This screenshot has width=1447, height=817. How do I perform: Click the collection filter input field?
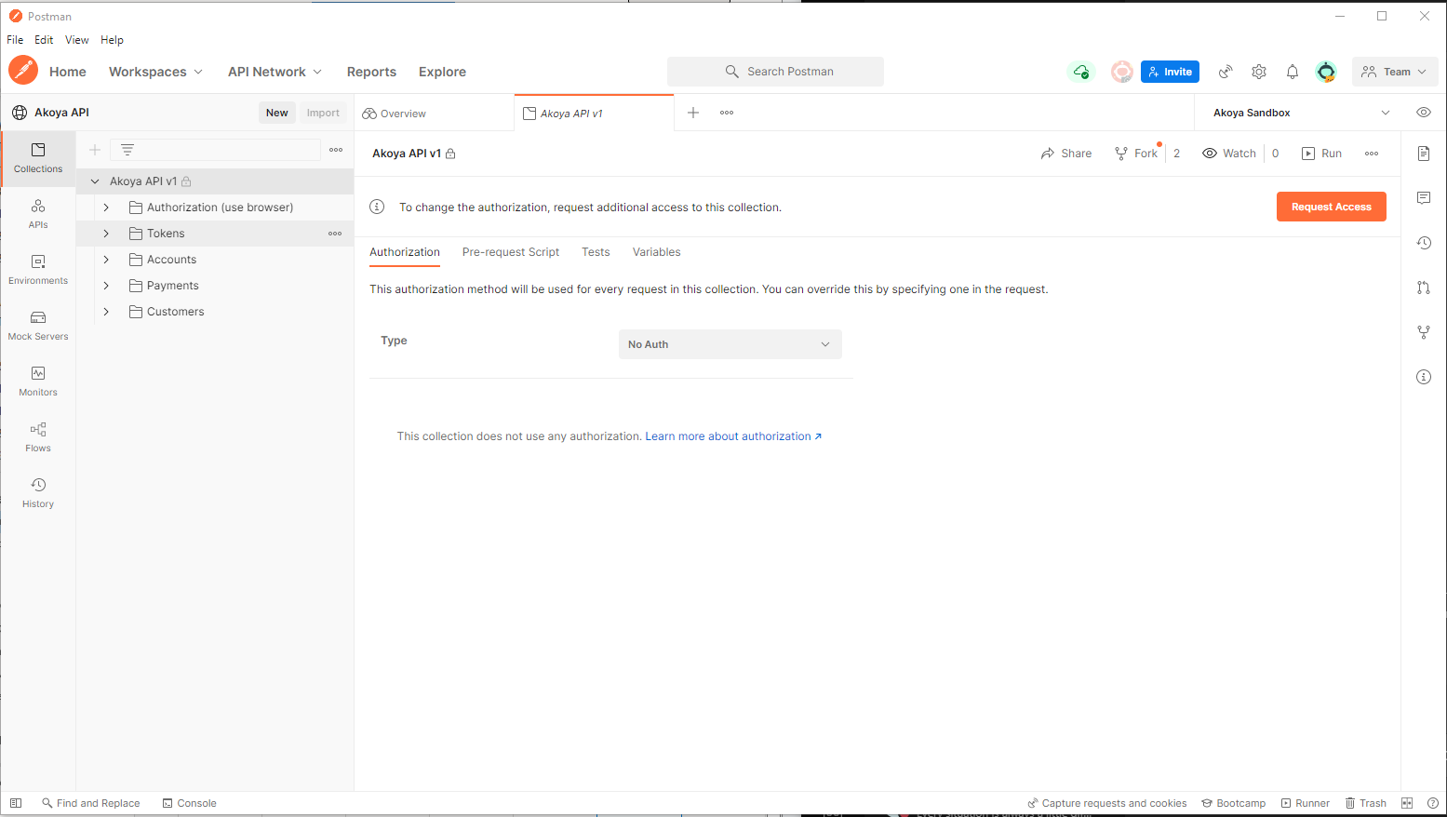click(216, 150)
